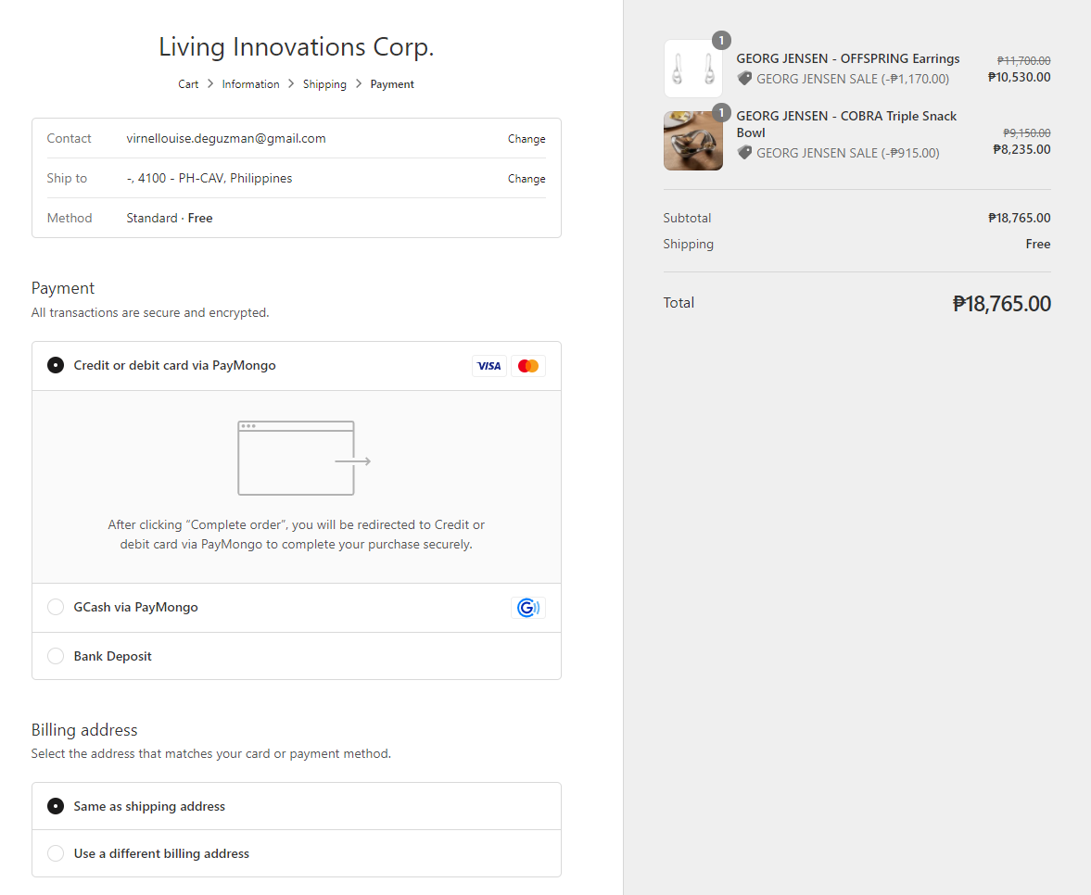Screen dimensions: 1091x895
Task: Click the Payment breadcrumb step
Action: 392,84
